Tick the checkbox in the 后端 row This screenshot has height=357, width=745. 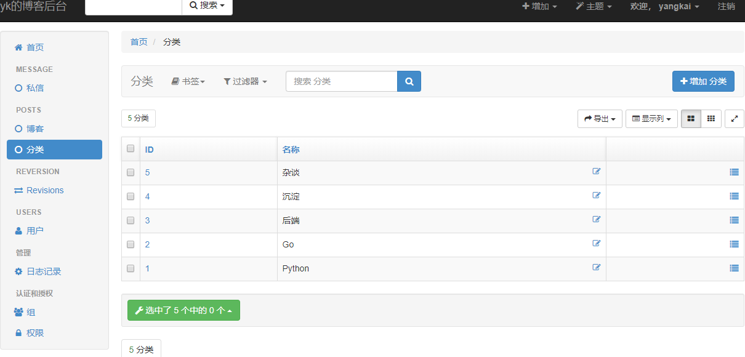point(131,221)
